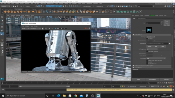Create a polygon cone from the shelf
The width and height of the screenshot is (175, 98).
[15, 12]
